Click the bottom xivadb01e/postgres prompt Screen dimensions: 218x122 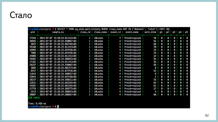click(42, 106)
